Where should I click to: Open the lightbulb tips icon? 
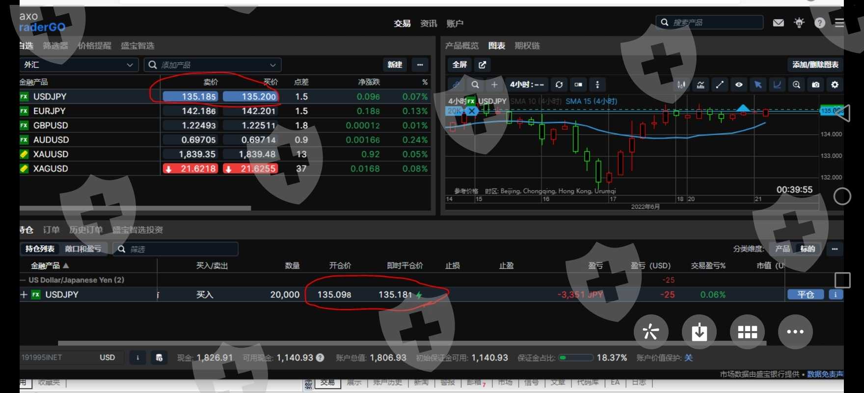click(x=799, y=23)
